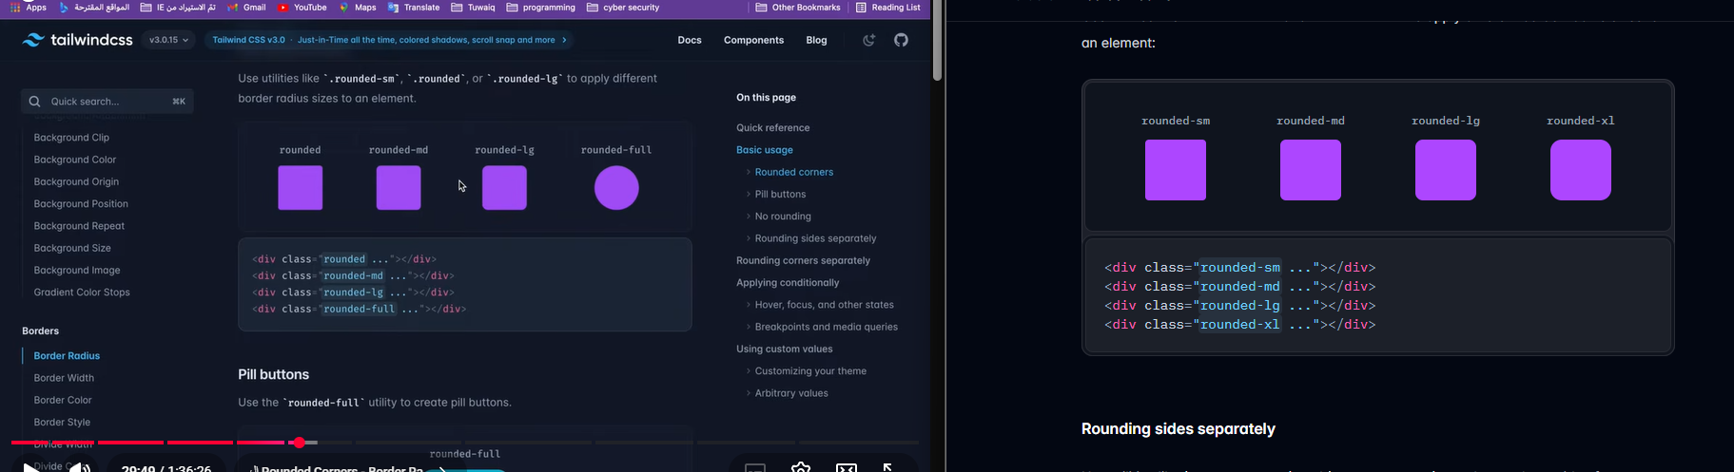Open the المواقع المقترحة bookmark

[94, 8]
